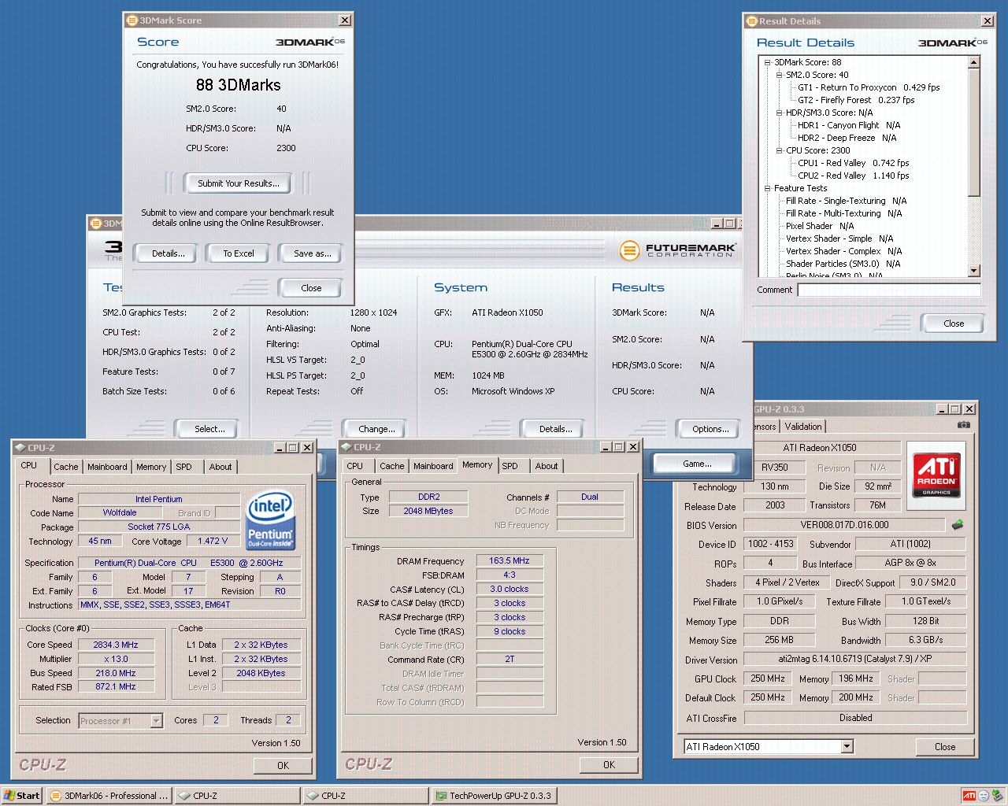
Task: Click the Result Details vertical scrollbar thumb
Action: [x=974, y=132]
